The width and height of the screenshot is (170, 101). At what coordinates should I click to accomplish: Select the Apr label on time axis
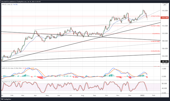[x=35, y=96]
